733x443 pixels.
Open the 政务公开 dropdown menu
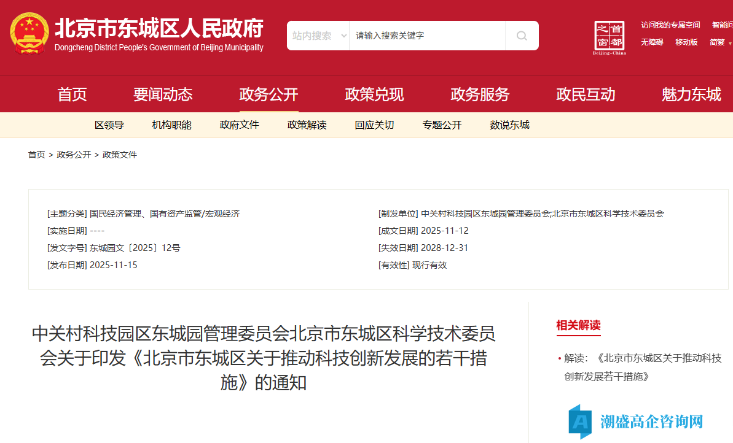268,94
